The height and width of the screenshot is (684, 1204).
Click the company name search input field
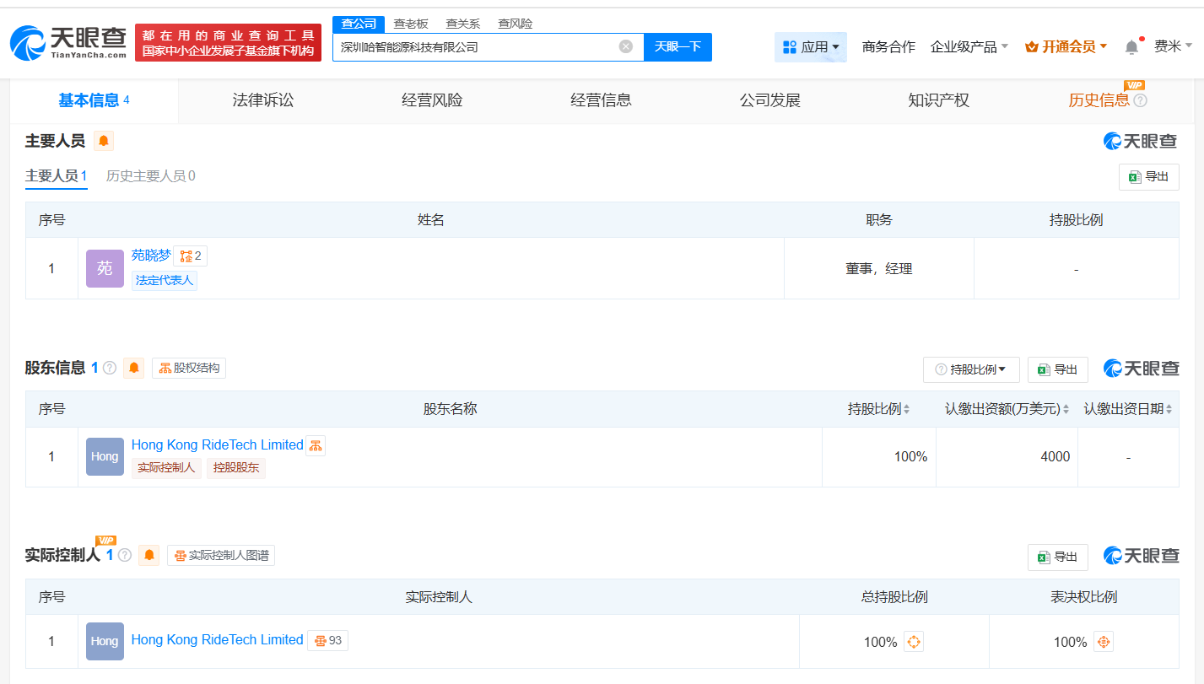(477, 47)
